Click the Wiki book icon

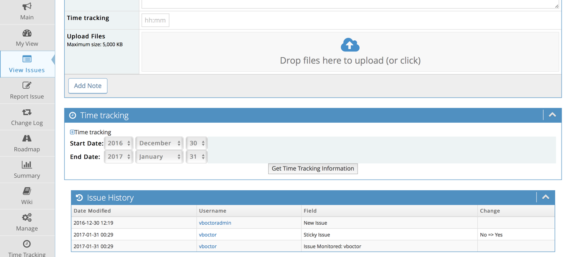(27, 191)
